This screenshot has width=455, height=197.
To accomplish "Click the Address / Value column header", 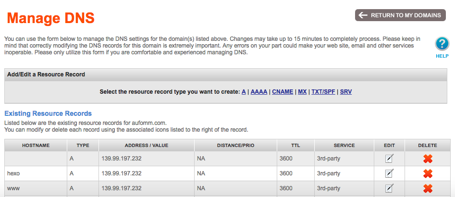I will [146, 145].
